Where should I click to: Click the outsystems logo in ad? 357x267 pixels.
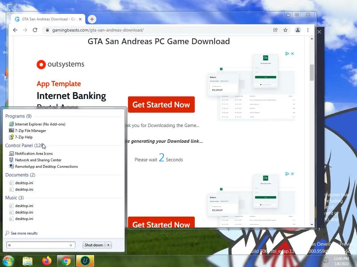(x=60, y=65)
